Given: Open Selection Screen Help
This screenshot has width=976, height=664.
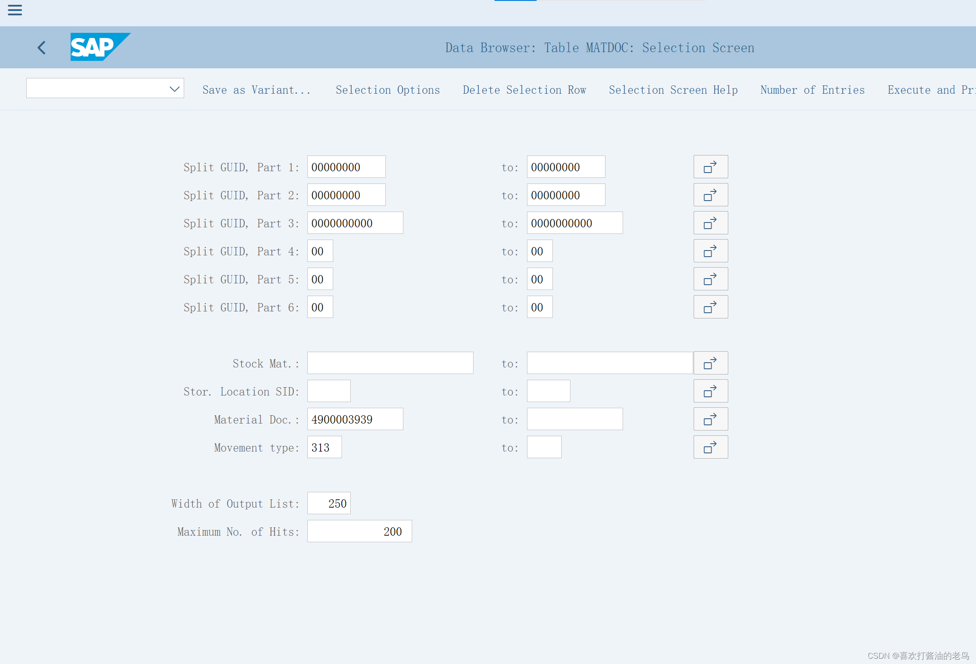Looking at the screenshot, I should coord(673,90).
